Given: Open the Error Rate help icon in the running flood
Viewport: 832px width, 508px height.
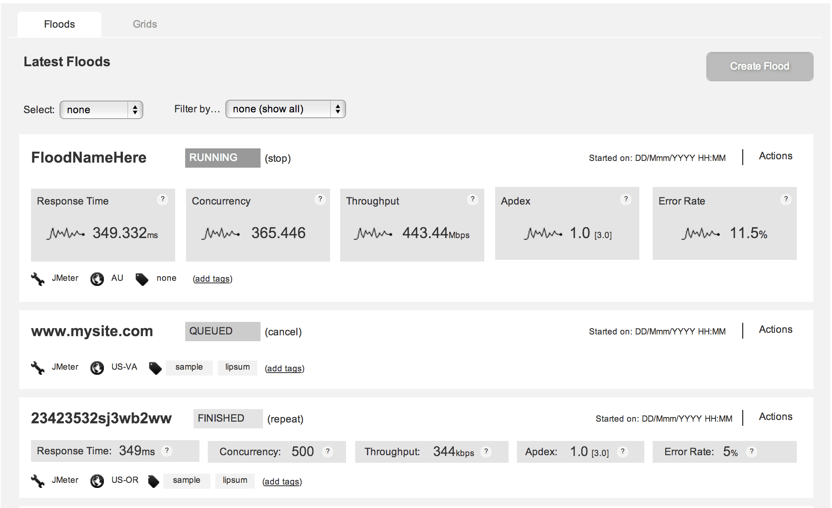Looking at the screenshot, I should [786, 199].
